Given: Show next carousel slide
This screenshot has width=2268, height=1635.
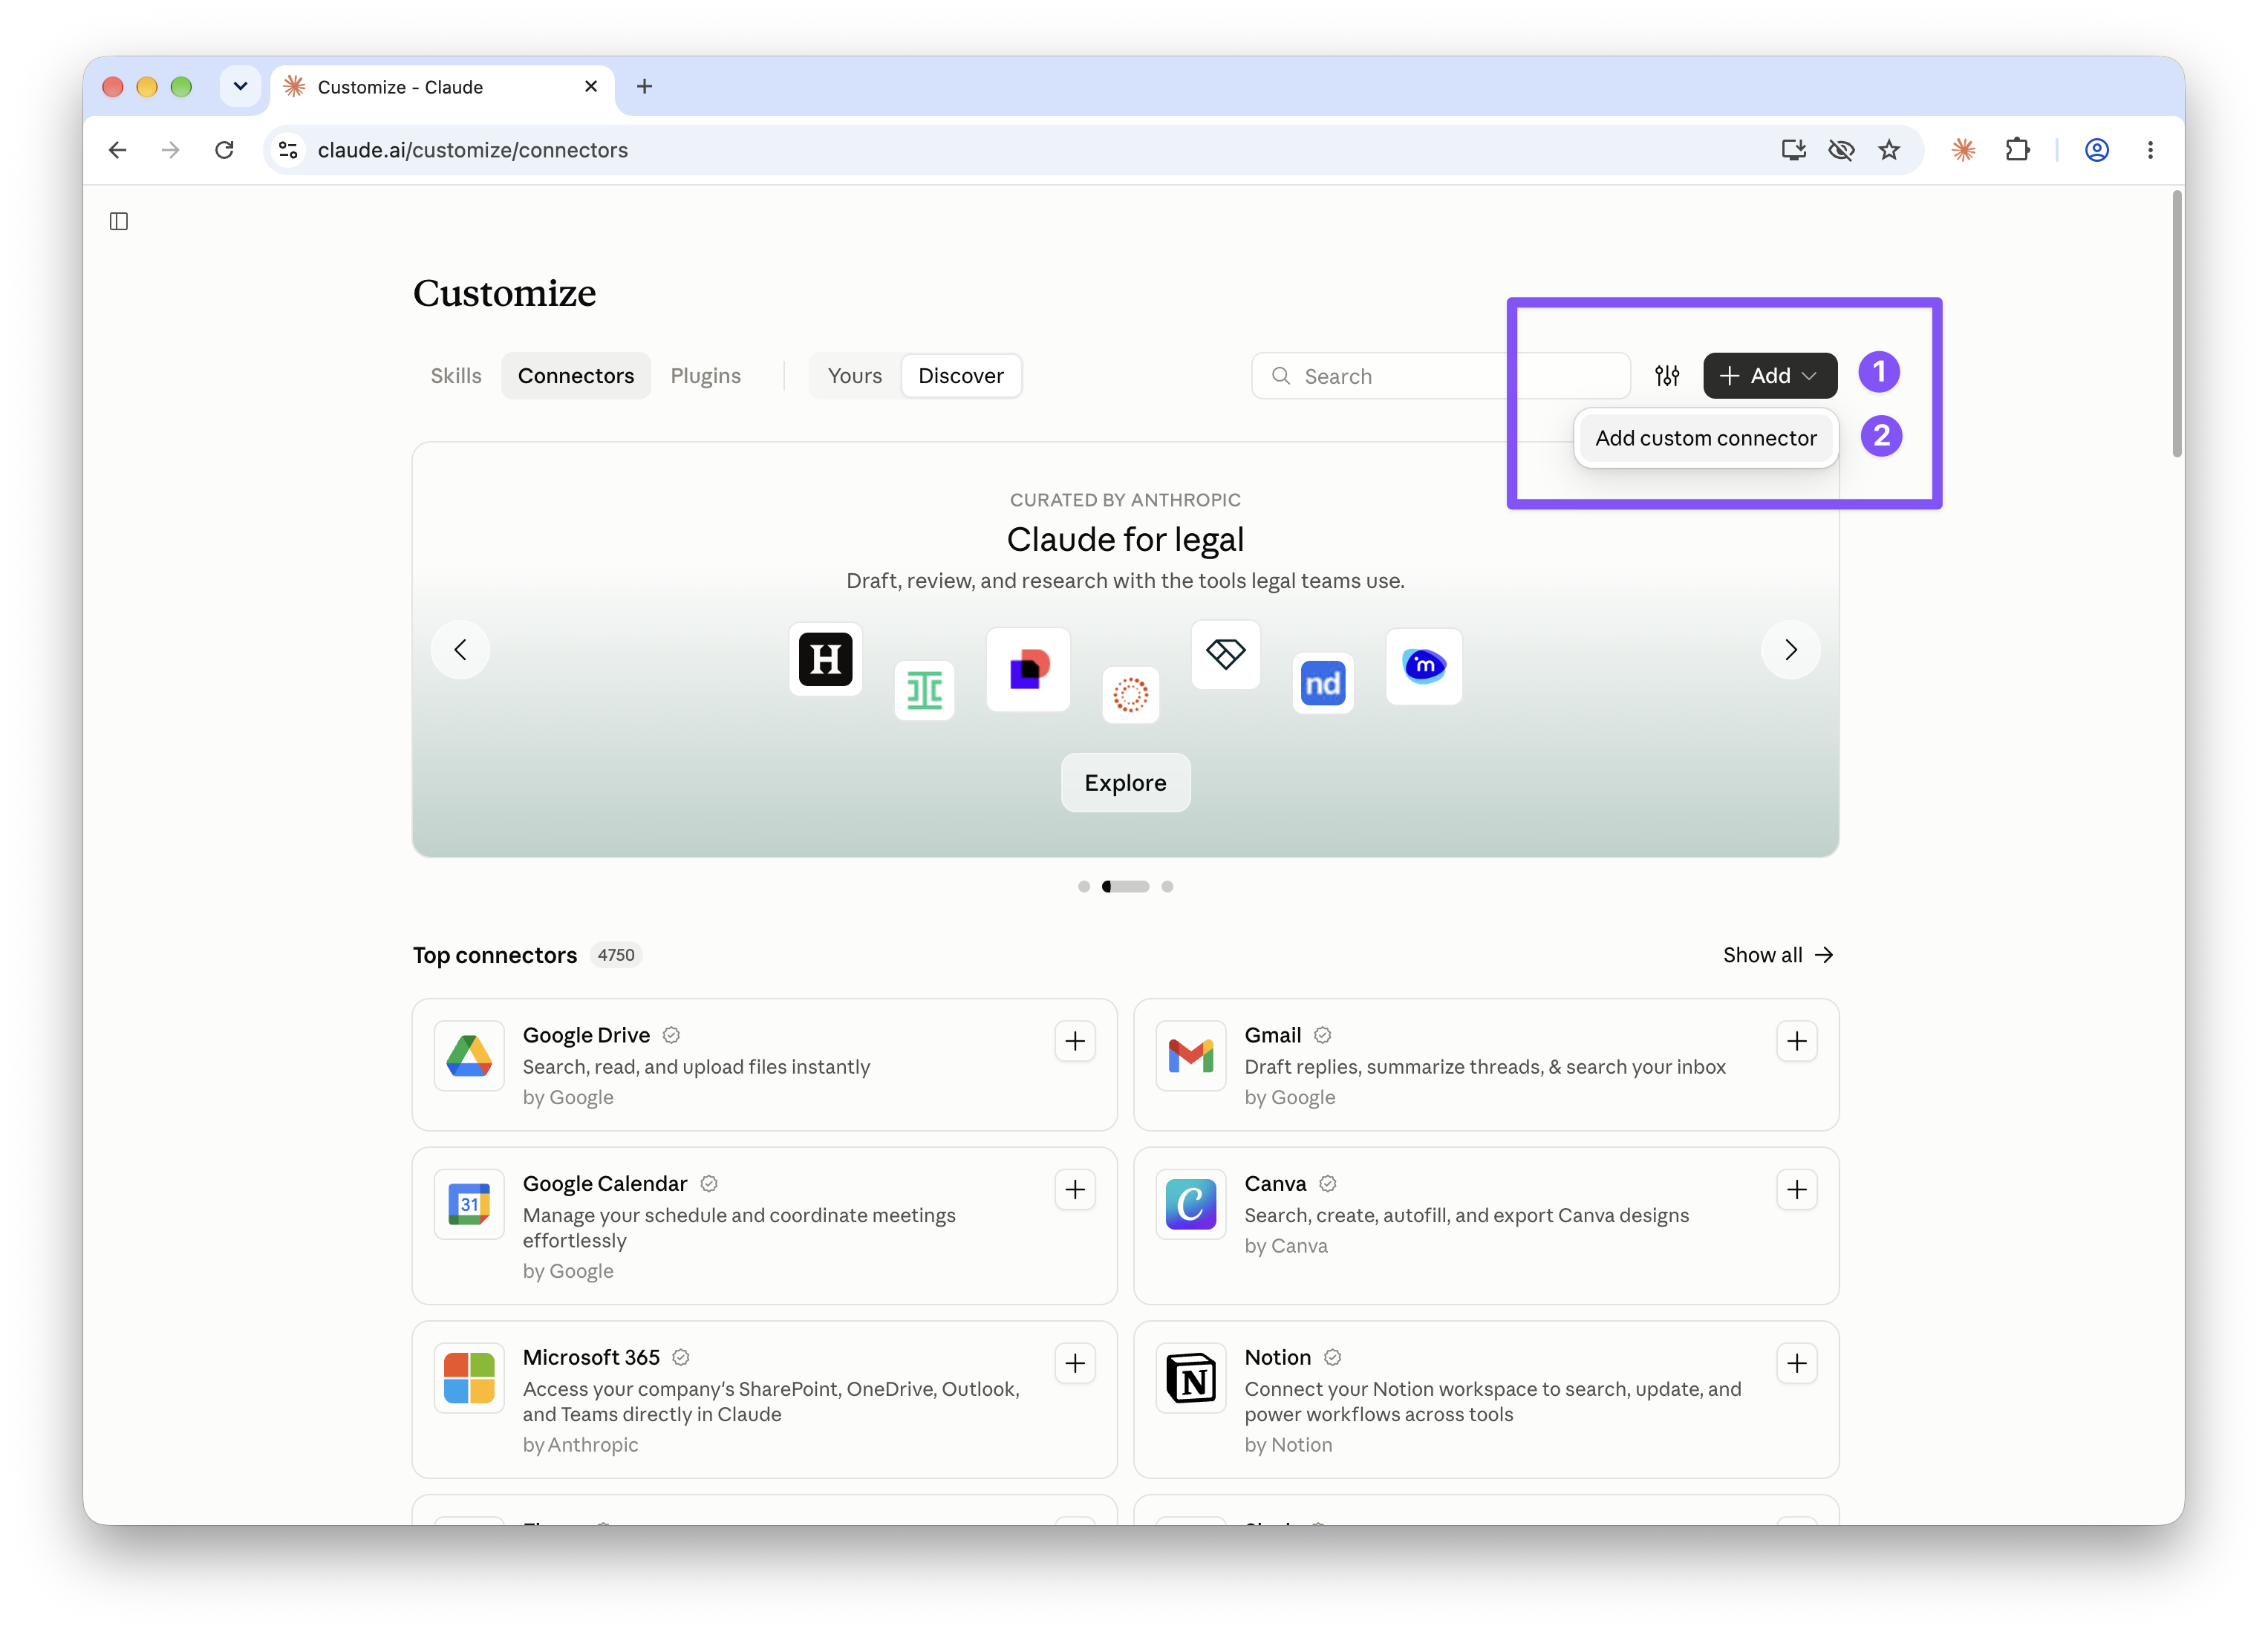Looking at the screenshot, I should tap(1791, 650).
